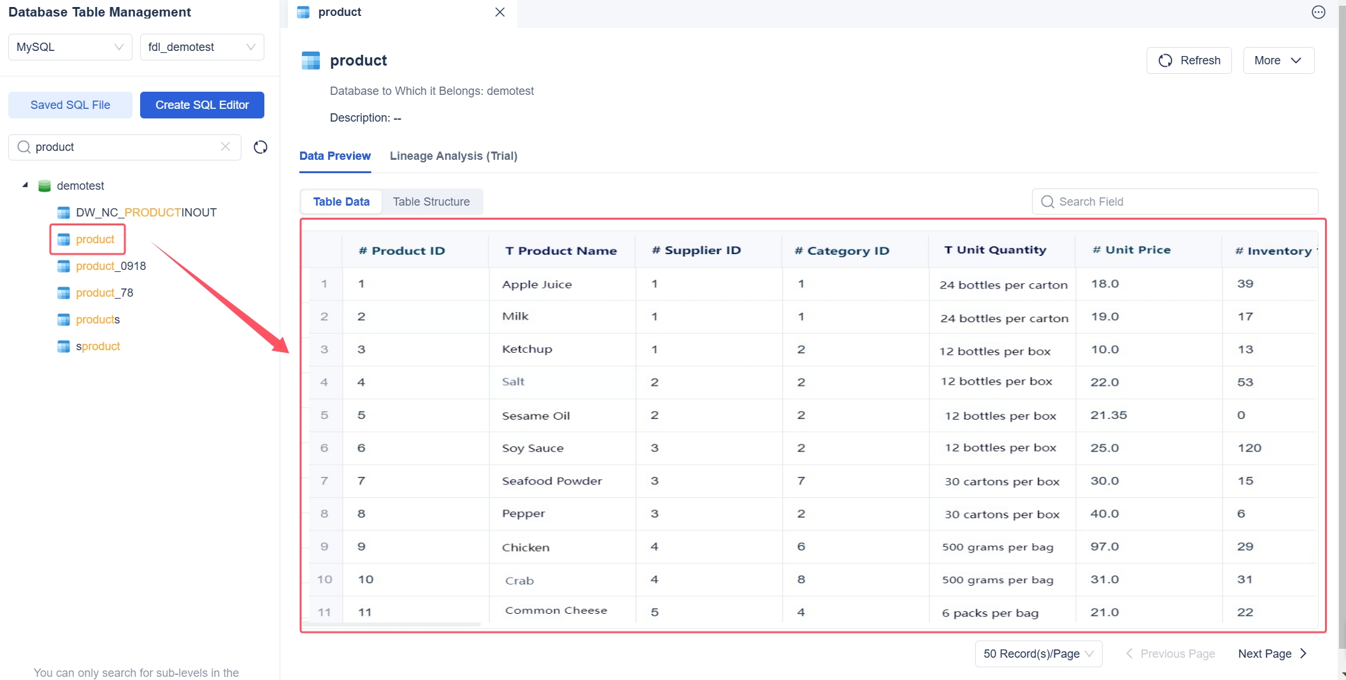
Task: Collapse the demotest tree node
Action: [25, 185]
